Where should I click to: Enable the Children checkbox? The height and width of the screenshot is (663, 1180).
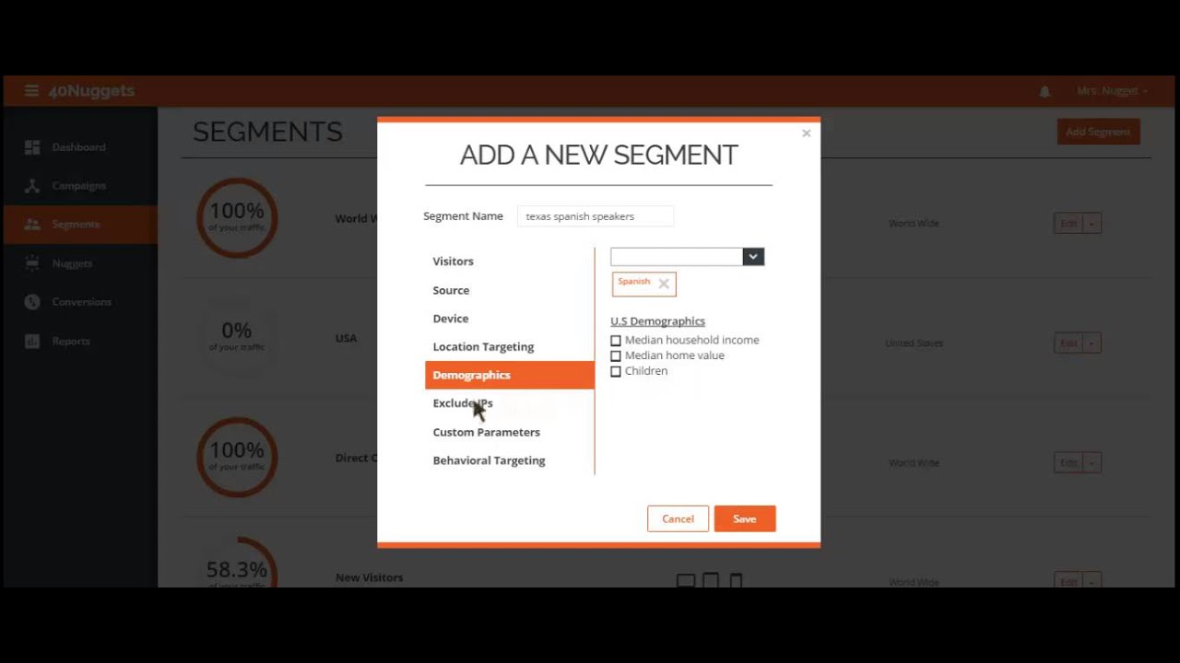click(x=616, y=372)
